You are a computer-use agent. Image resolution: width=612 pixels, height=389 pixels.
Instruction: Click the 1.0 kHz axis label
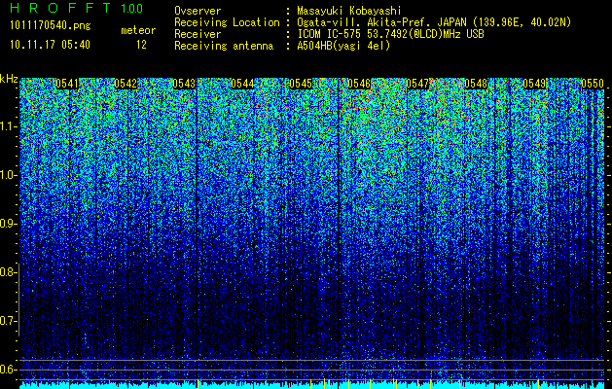[7, 175]
